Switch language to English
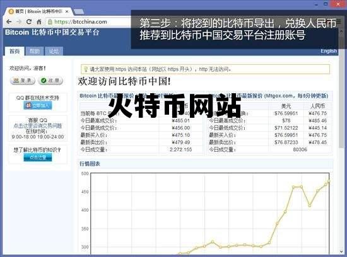Viewport: 347px width, 257px height. tap(329, 51)
